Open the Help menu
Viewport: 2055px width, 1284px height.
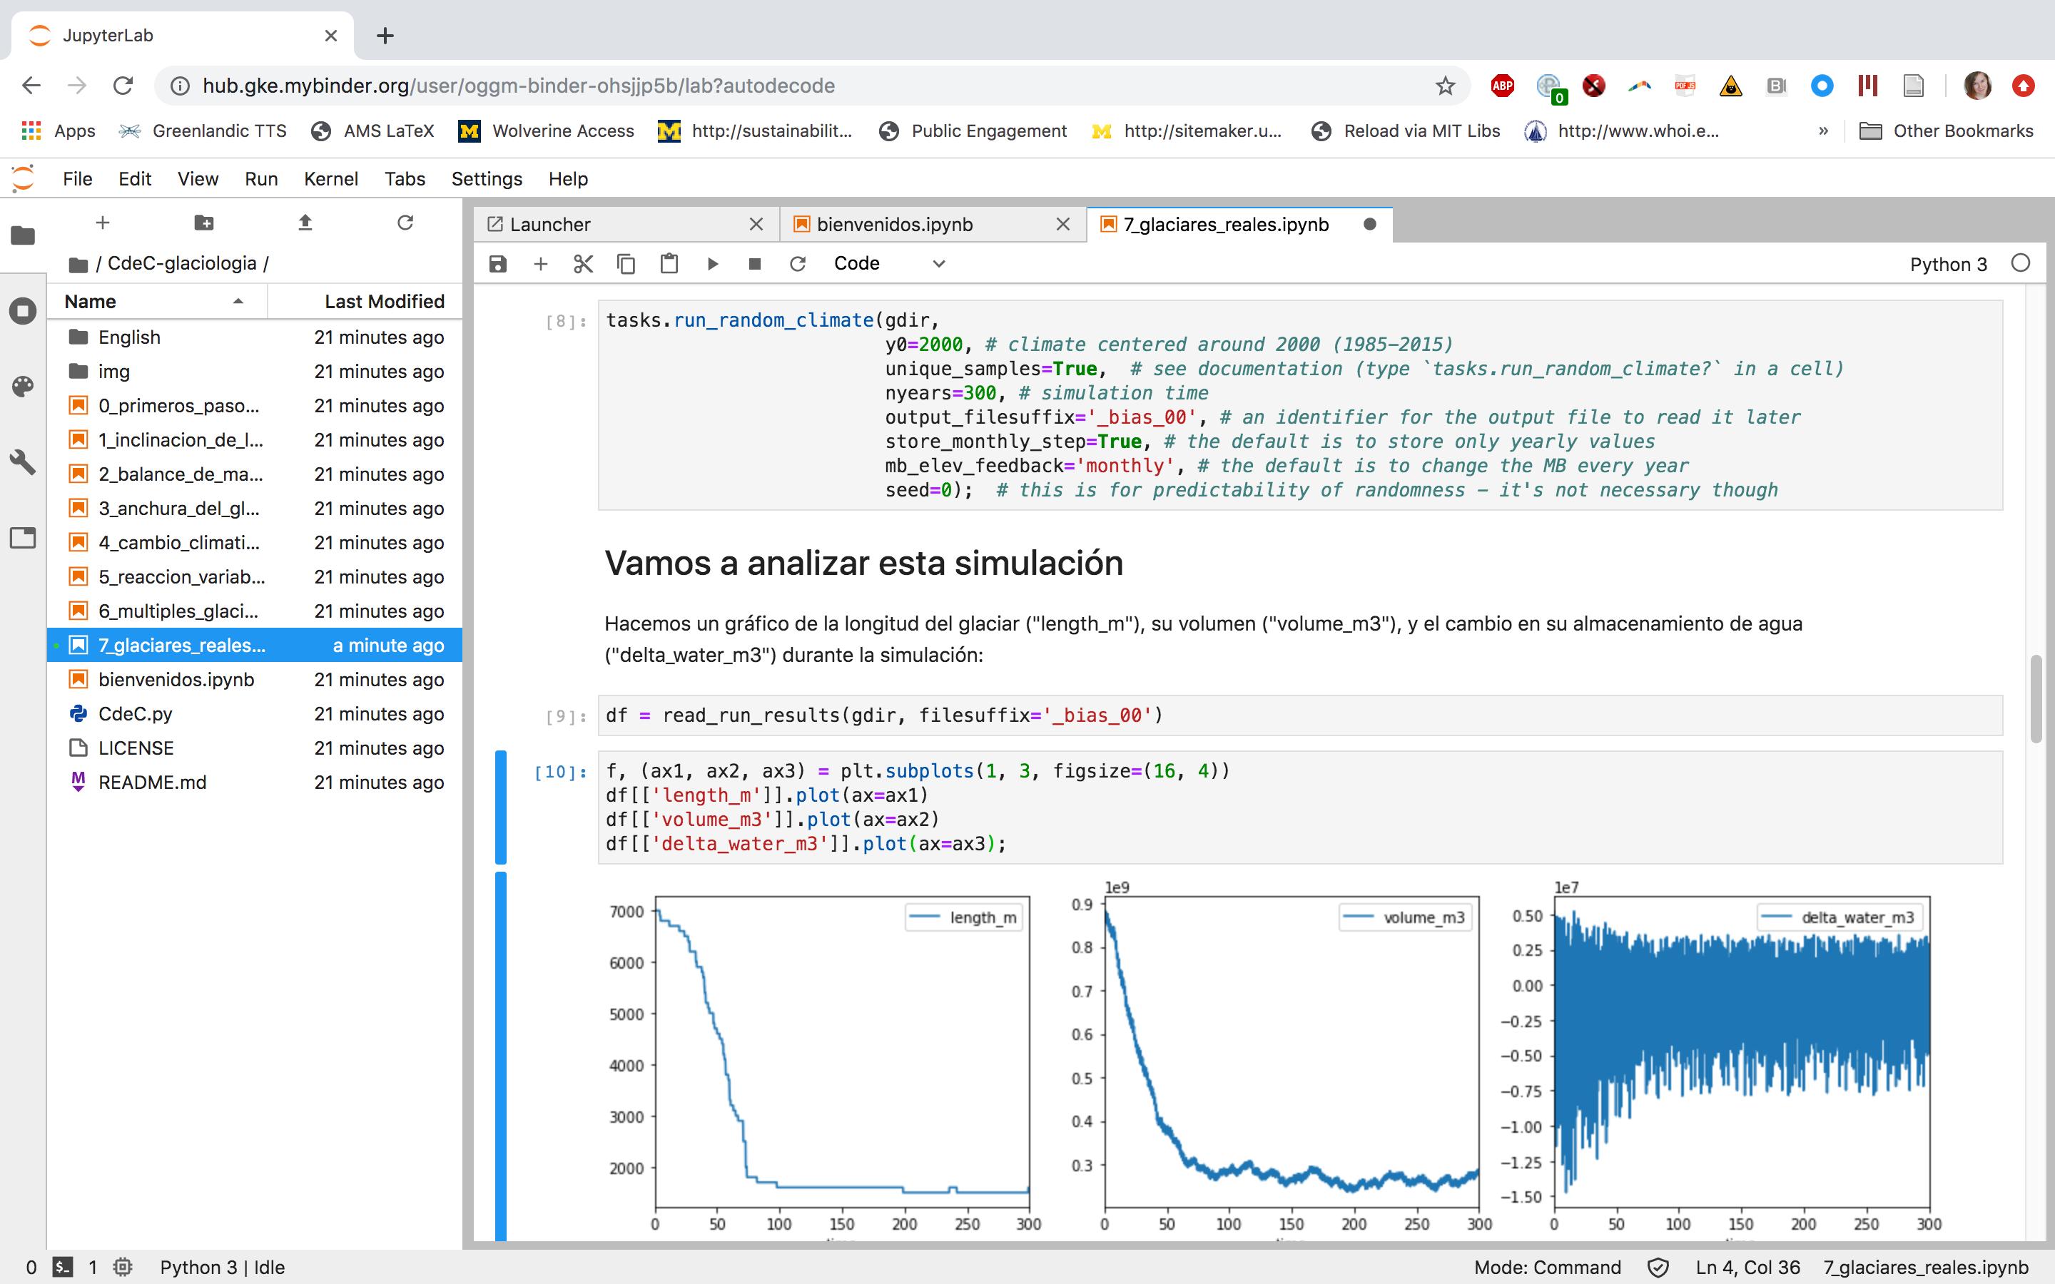568,179
